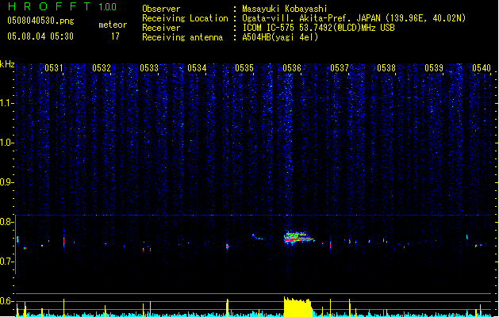This screenshot has height=317, width=499.
Task: Click the 0535 time marker
Action: pyautogui.click(x=244, y=67)
